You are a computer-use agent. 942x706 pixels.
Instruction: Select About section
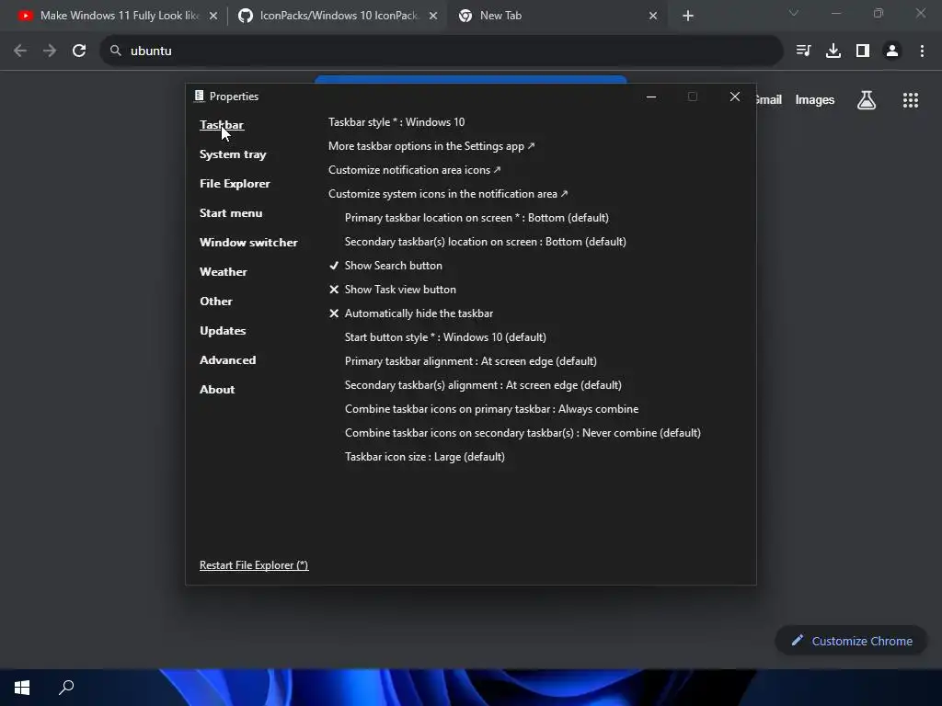click(217, 390)
